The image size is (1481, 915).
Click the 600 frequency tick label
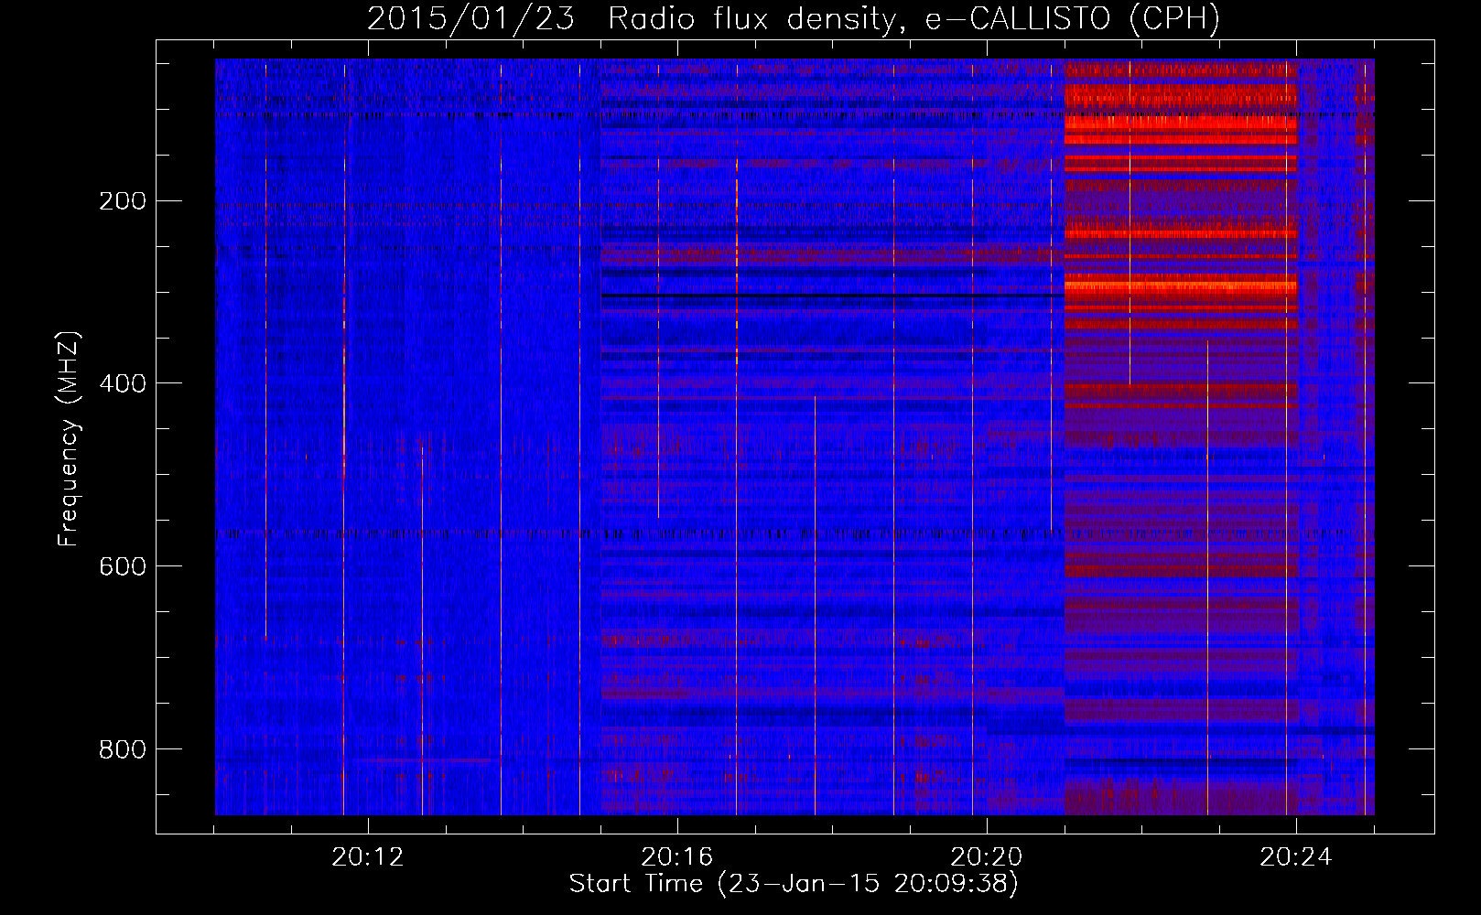point(123,567)
